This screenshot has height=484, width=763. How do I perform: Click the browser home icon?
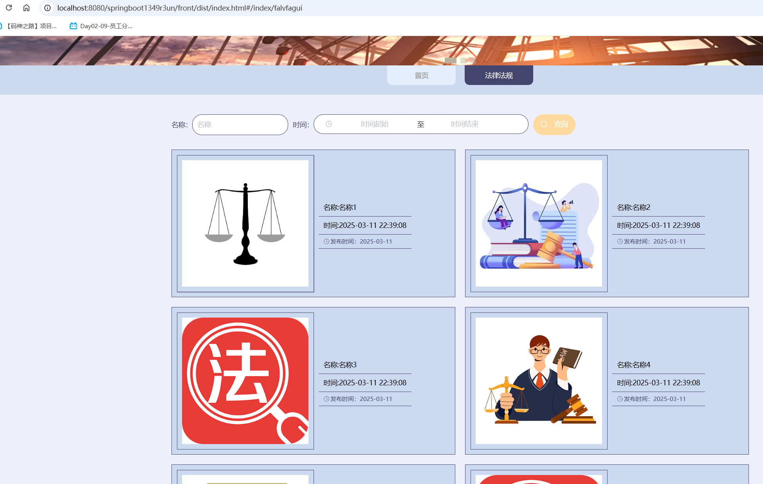[x=26, y=8]
